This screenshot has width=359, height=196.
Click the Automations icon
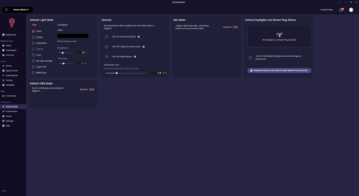[x=3, y=75]
